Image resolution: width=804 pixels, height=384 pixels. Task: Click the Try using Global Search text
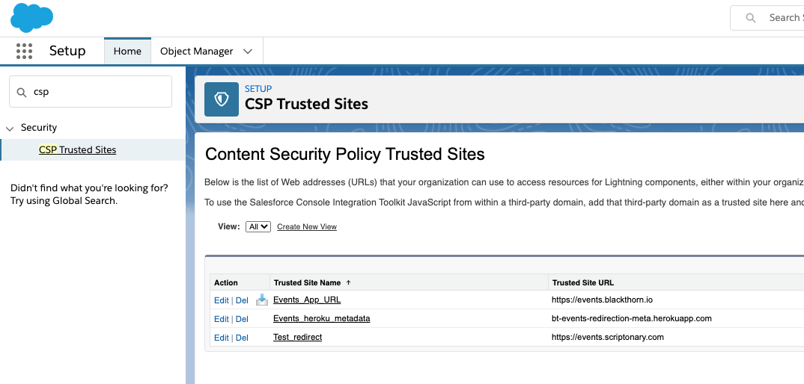pyautogui.click(x=64, y=200)
